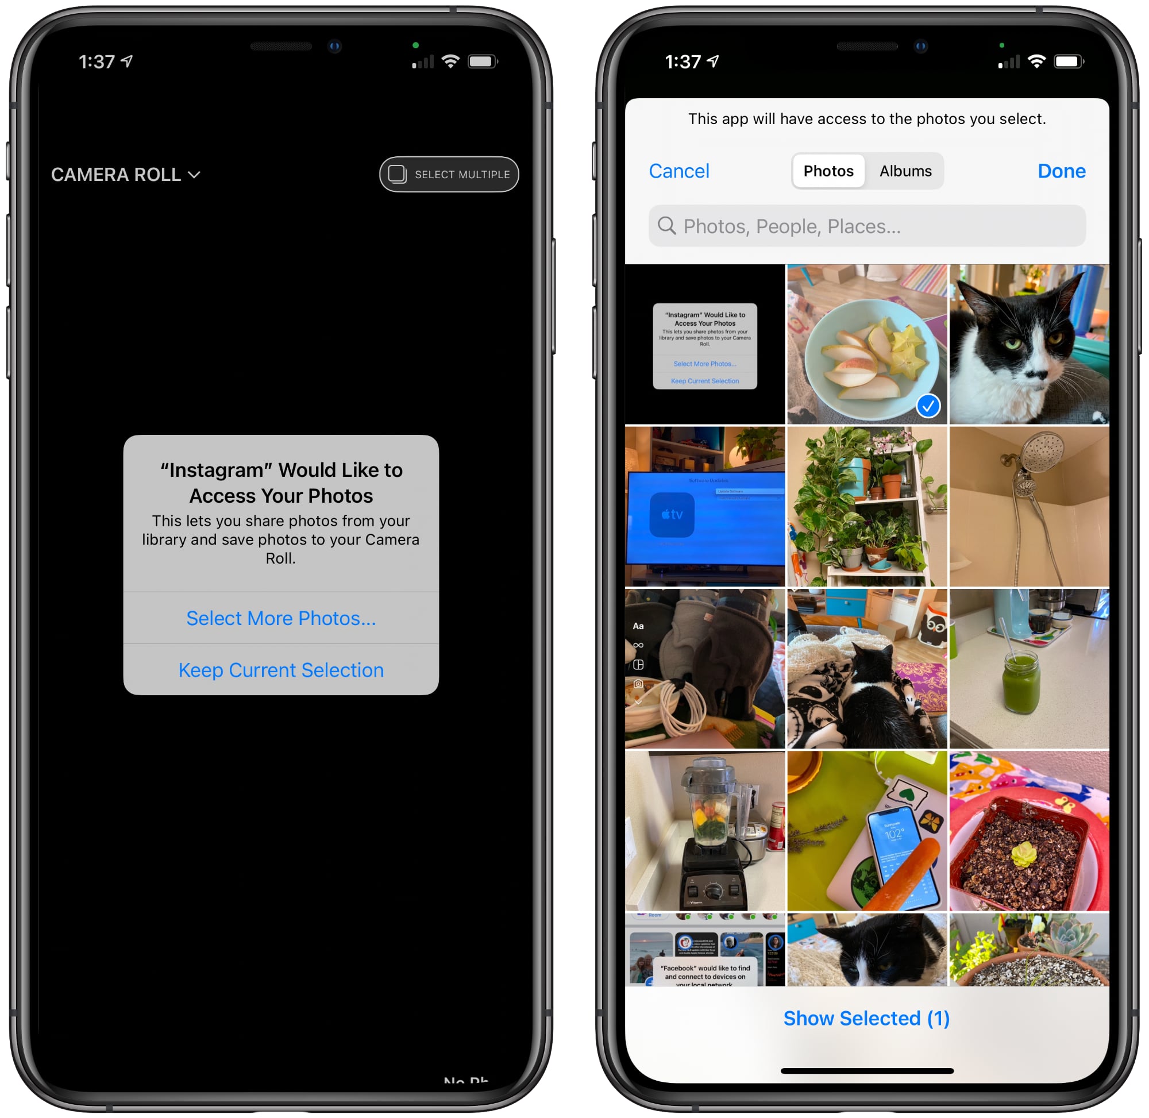This screenshot has height=1118, width=1149.
Task: Expand CAMERA ROLL dropdown menu
Action: pyautogui.click(x=123, y=174)
